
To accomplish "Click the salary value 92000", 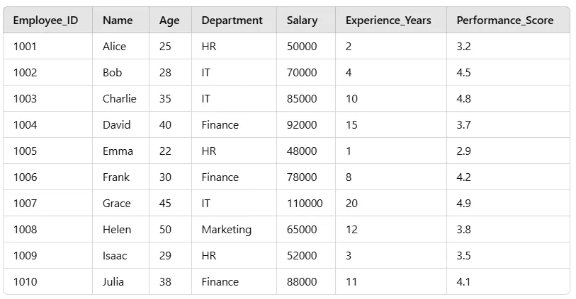I will point(302,125).
